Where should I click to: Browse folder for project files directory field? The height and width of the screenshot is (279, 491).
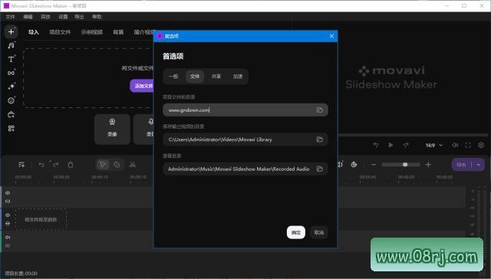[319, 110]
